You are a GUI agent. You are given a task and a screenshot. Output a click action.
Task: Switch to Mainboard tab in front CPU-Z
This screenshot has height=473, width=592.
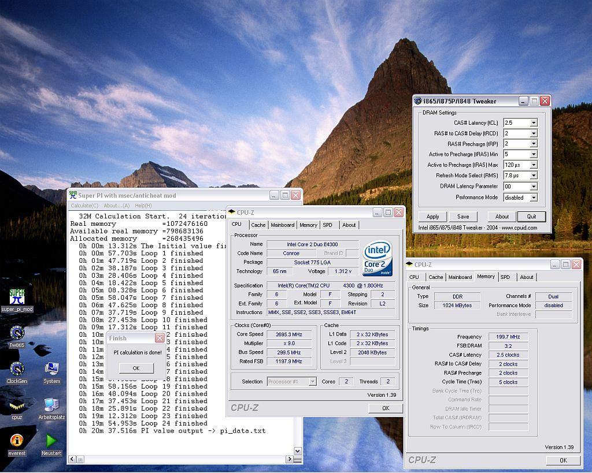click(x=282, y=225)
